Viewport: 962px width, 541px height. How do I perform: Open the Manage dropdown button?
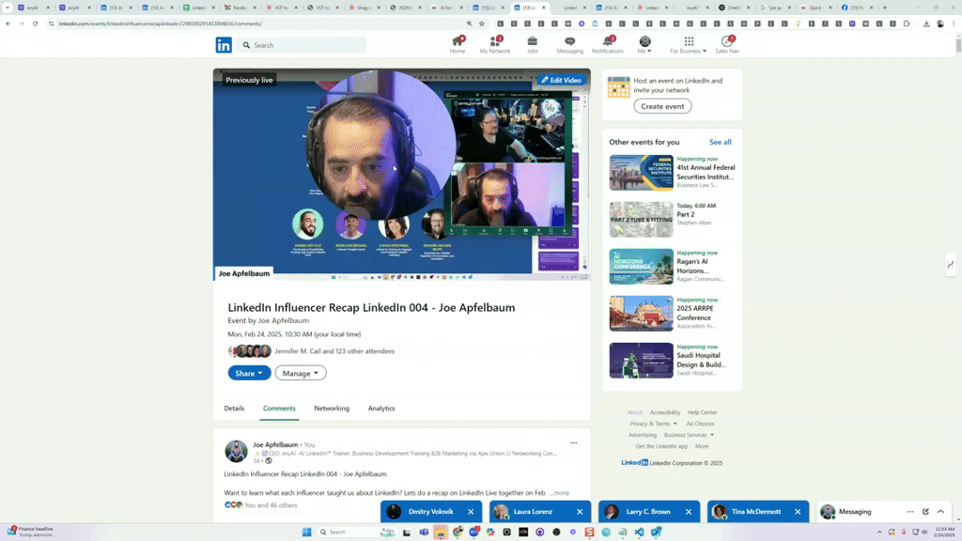[301, 373]
